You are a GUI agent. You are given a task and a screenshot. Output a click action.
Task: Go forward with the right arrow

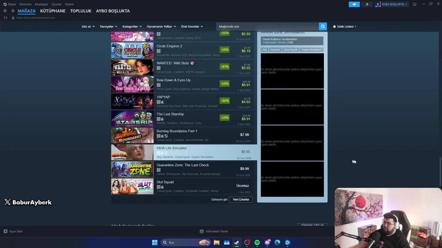(12, 11)
